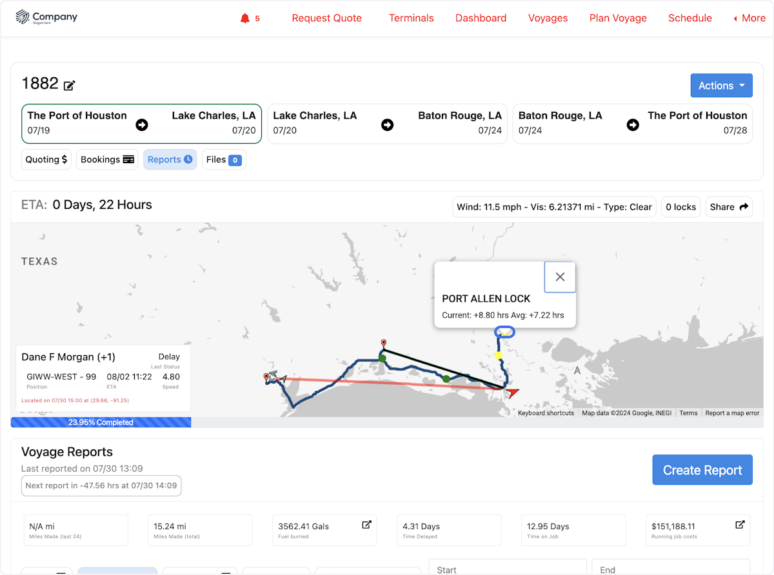Open the notifications bell with 5 alerts
The image size is (774, 575).
coord(244,18)
